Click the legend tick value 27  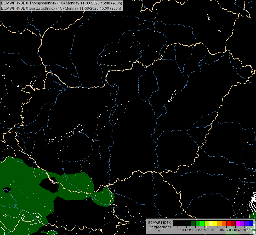pyautogui.click(x=200, y=230)
